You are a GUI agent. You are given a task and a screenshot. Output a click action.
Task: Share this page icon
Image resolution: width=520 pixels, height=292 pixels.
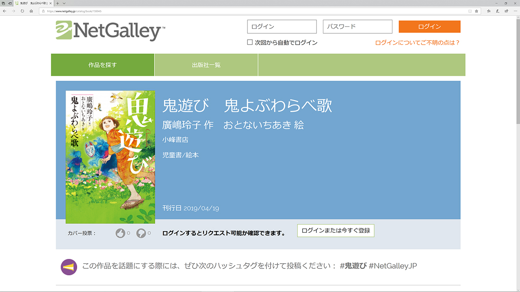tap(507, 11)
